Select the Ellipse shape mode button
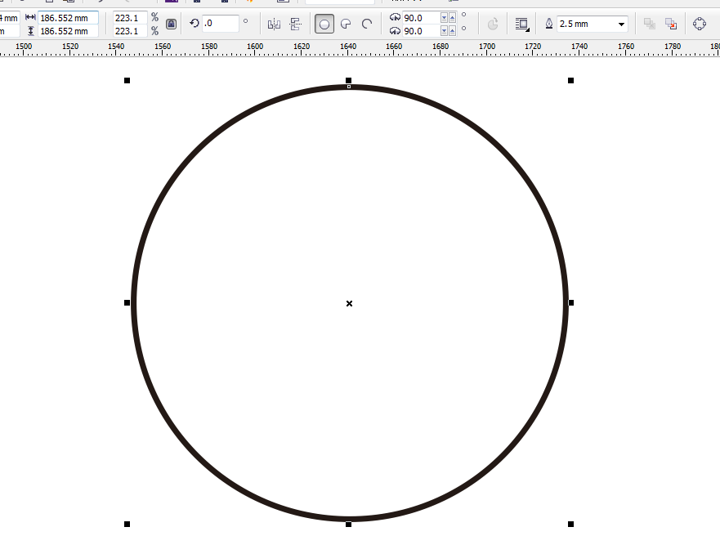Screen dimensions: 720x536 pos(324,24)
